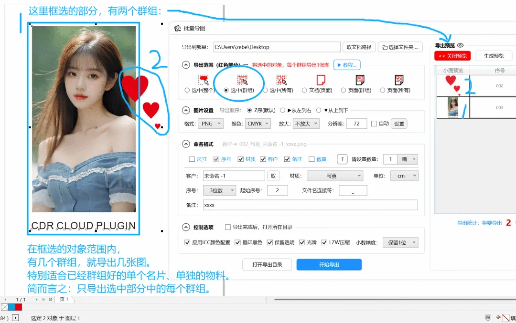
Task: Click the 选中(整个) export range icon
Action: [x=204, y=80]
